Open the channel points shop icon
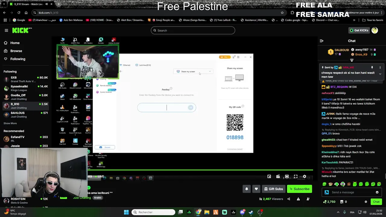 [x=342, y=202]
